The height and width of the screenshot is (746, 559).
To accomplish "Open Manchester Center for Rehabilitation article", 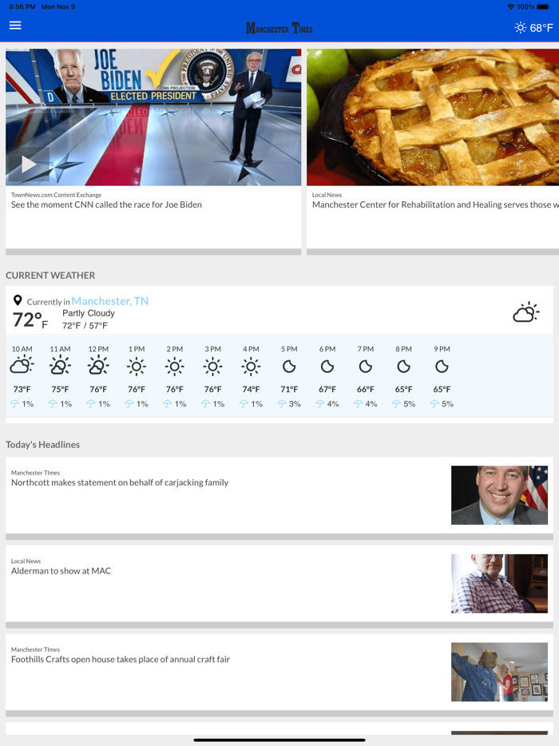I will coord(435,204).
